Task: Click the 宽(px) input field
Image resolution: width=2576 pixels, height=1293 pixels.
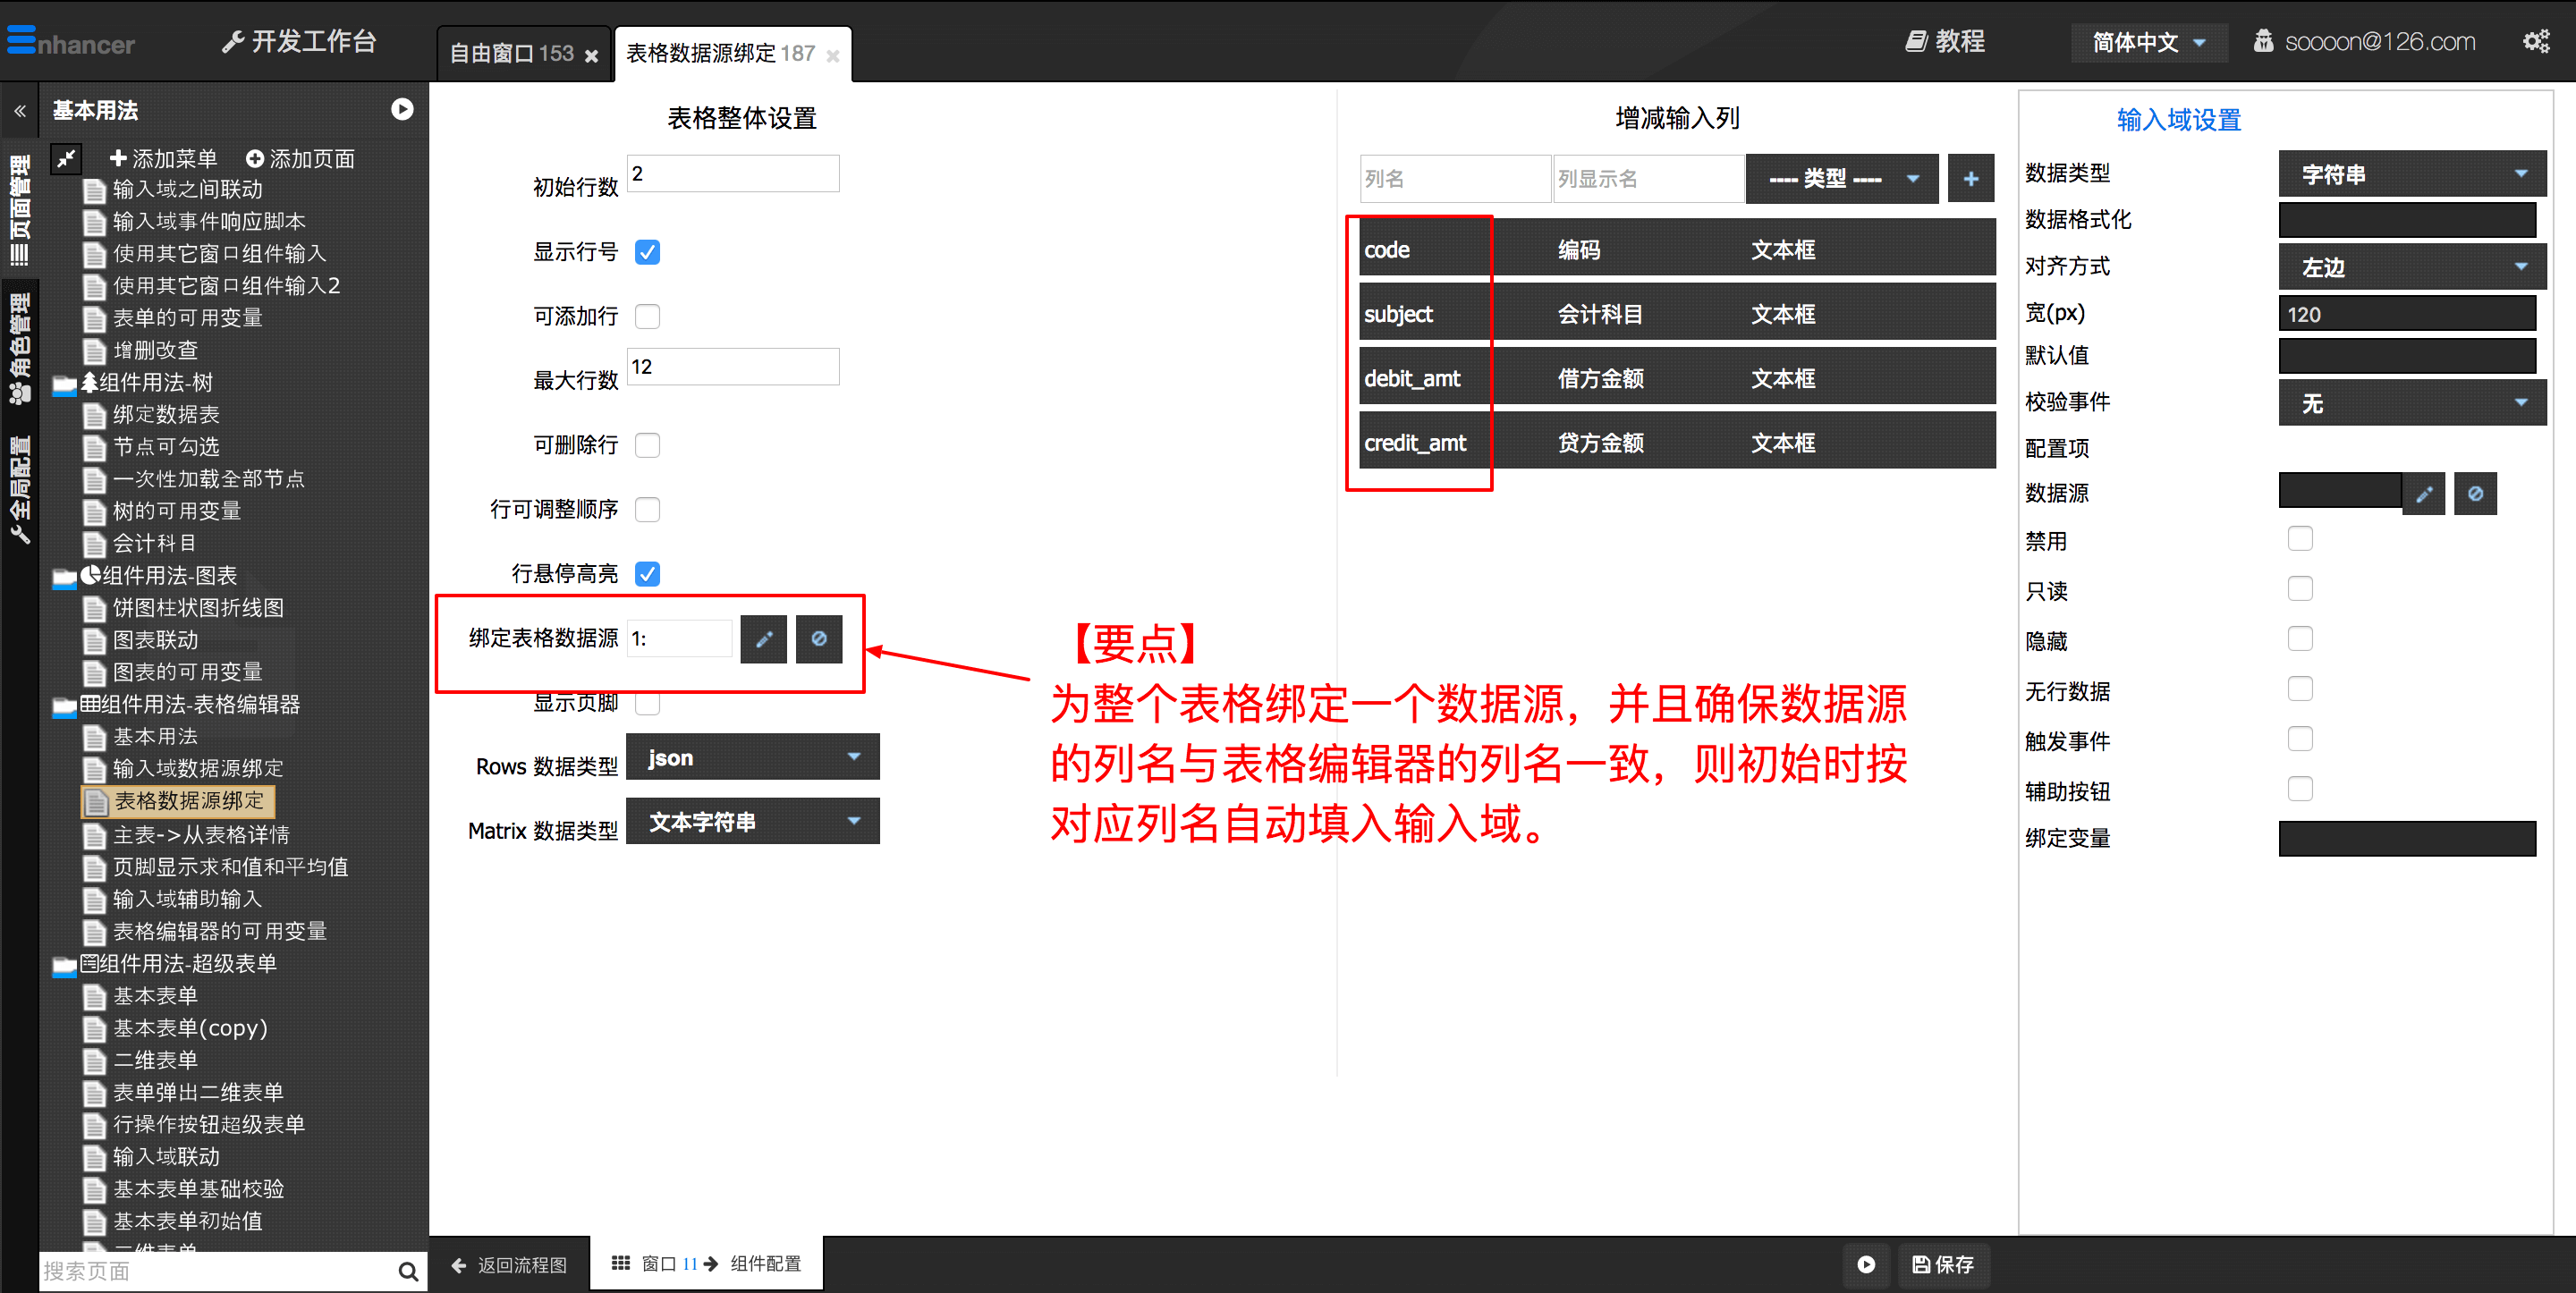Action: point(2406,314)
